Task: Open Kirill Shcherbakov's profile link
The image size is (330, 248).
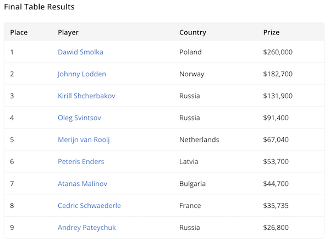Action: point(86,96)
